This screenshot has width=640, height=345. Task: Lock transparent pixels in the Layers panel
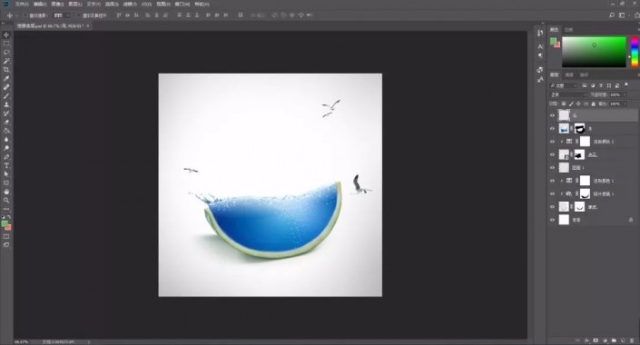(x=564, y=104)
